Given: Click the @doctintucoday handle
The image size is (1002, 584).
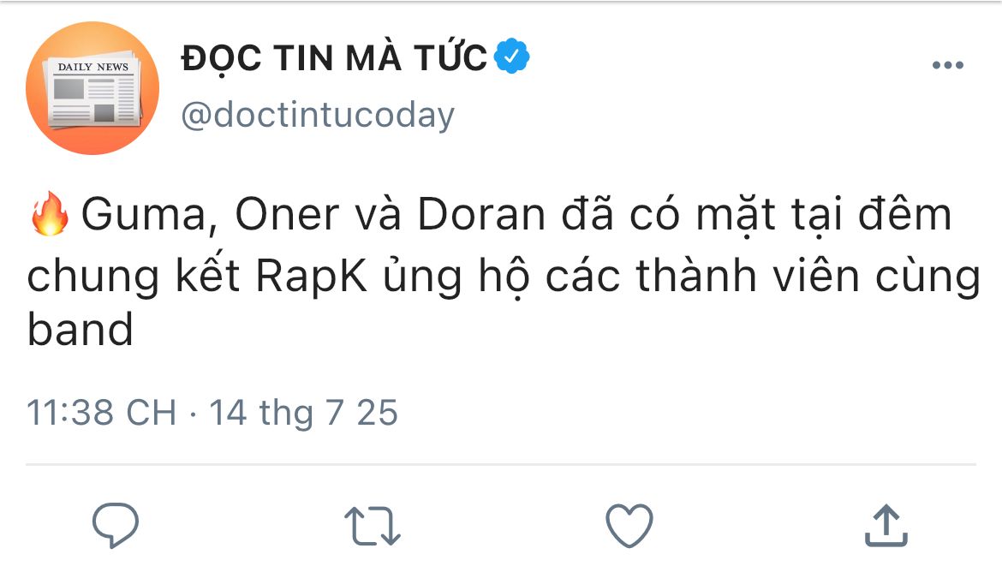Looking at the screenshot, I should point(318,115).
